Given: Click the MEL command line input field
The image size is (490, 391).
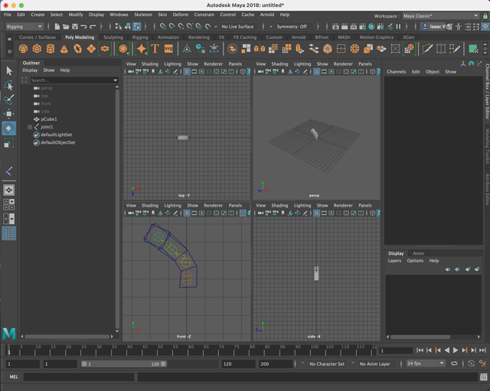Looking at the screenshot, I should (79, 377).
